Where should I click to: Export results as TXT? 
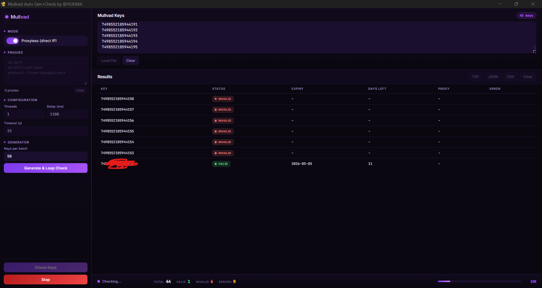click(475, 77)
